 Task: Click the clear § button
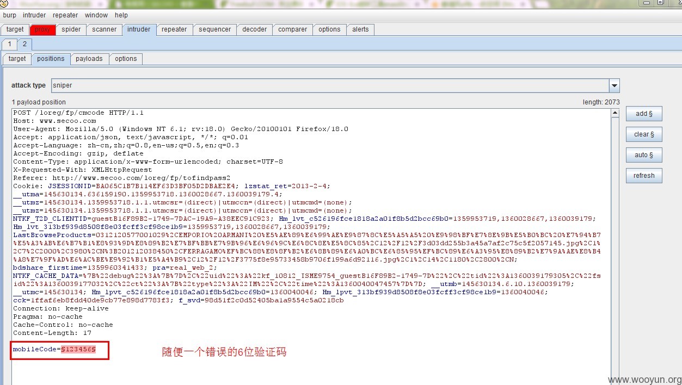[x=644, y=134]
